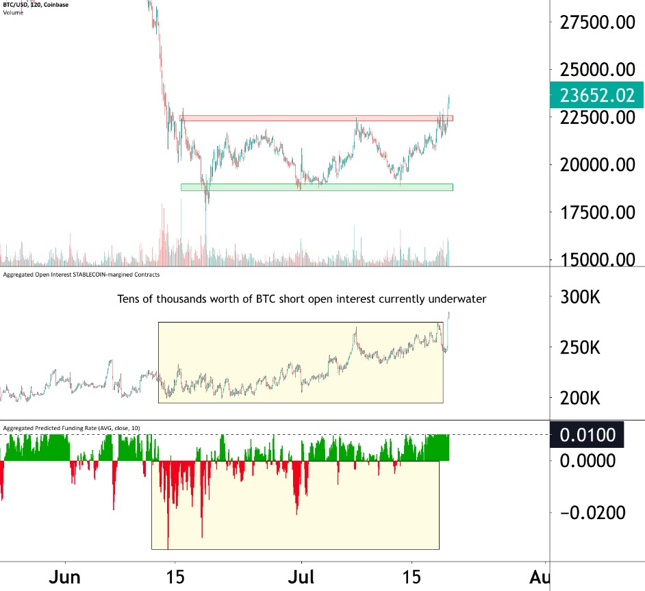Click the 25000.00 price axis label

click(x=596, y=70)
